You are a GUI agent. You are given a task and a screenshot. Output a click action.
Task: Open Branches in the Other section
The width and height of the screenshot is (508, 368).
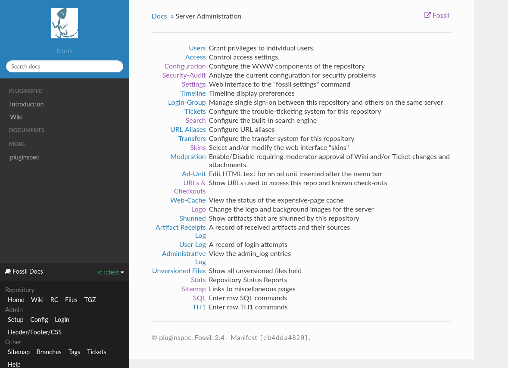(x=49, y=352)
